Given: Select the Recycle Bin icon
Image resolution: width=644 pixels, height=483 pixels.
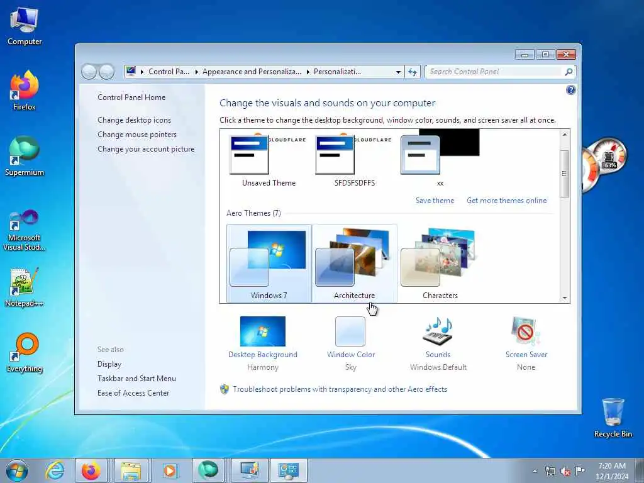Looking at the screenshot, I should pyautogui.click(x=613, y=418).
